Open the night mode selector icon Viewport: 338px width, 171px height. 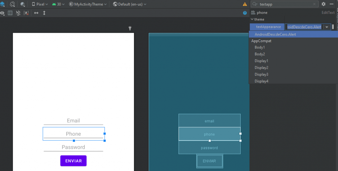[x=22, y=4]
